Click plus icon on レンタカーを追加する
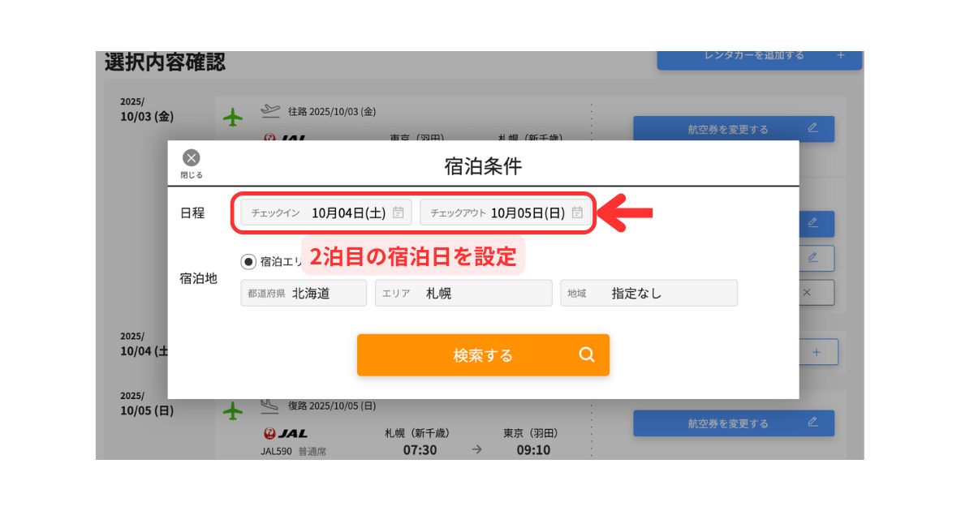 pos(841,55)
